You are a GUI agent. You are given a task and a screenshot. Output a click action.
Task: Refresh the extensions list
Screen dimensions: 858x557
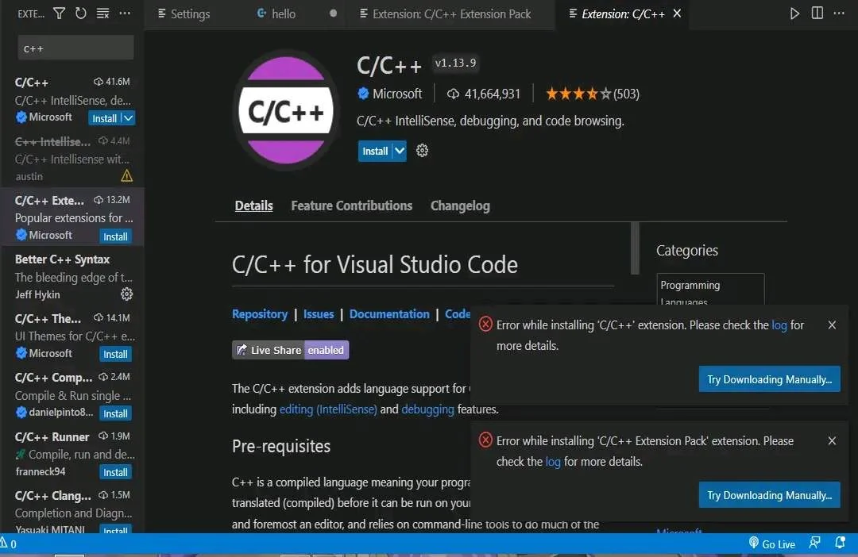[81, 13]
